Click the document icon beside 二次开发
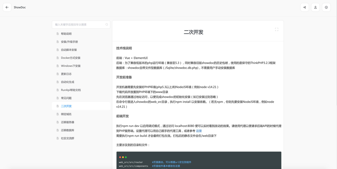This screenshot has width=337, height=169. point(58,106)
